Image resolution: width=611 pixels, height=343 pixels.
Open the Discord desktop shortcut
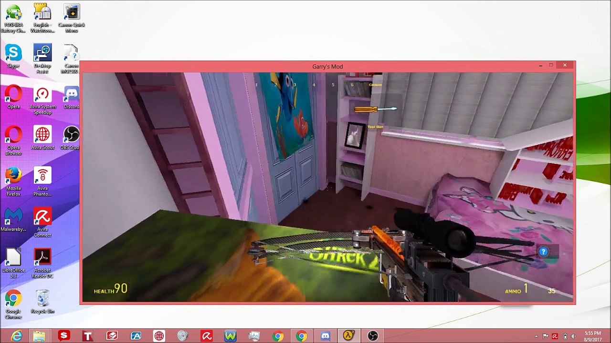(x=71, y=97)
